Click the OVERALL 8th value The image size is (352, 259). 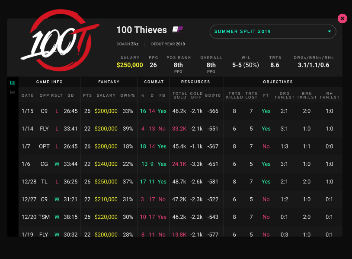click(x=211, y=65)
